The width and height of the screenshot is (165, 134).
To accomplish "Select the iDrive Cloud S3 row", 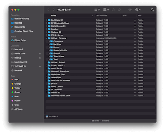I will coord(100,65).
